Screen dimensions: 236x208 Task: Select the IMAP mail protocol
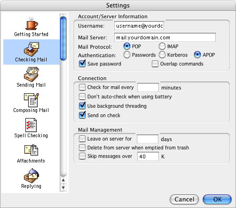162,46
